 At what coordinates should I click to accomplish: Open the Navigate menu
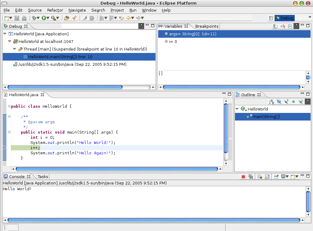click(77, 10)
